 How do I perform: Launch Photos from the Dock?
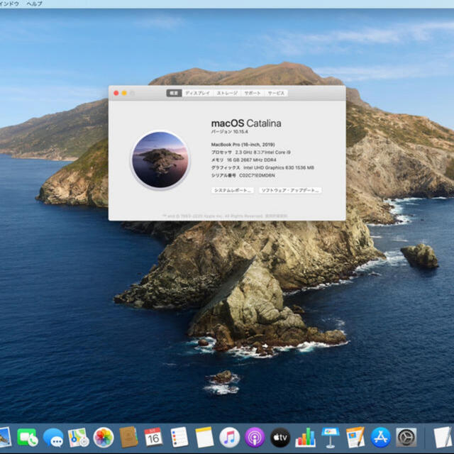coord(104,437)
